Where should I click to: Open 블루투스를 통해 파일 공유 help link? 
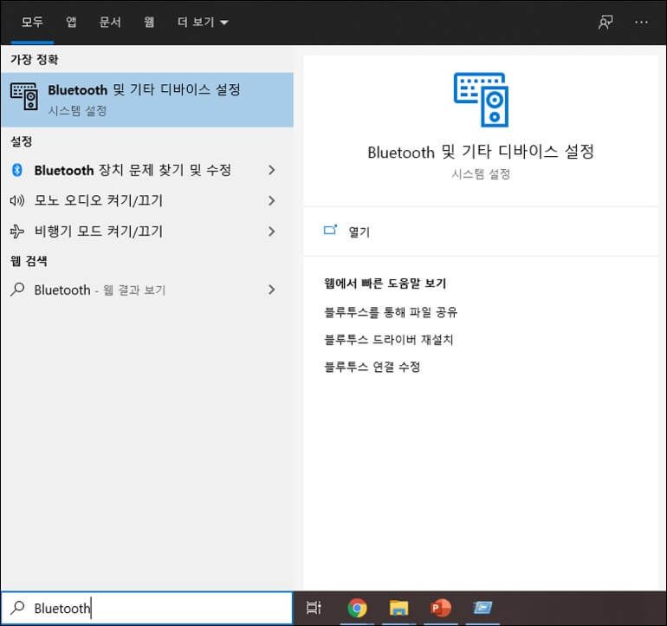pos(391,312)
